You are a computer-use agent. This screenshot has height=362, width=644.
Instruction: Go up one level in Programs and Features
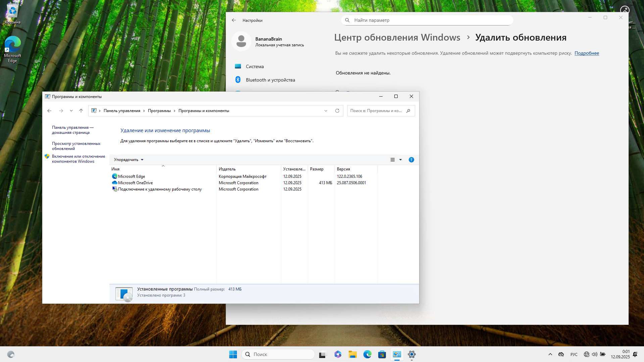[81, 111]
